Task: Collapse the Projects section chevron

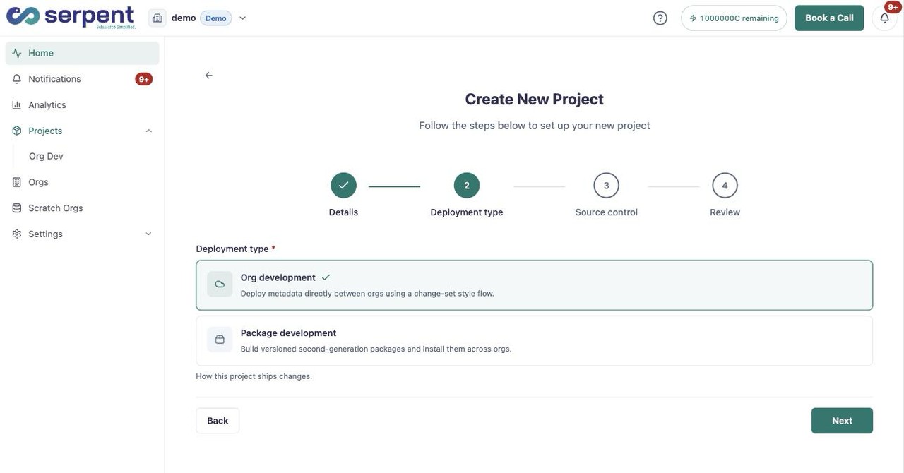Action: point(148,131)
